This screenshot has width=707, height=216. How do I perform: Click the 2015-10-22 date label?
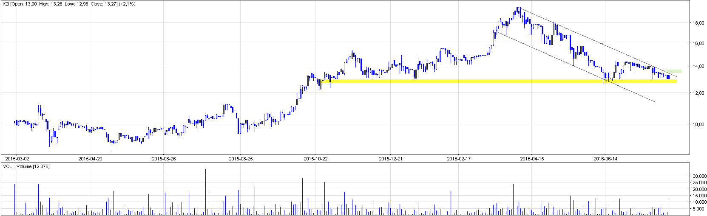click(x=315, y=159)
